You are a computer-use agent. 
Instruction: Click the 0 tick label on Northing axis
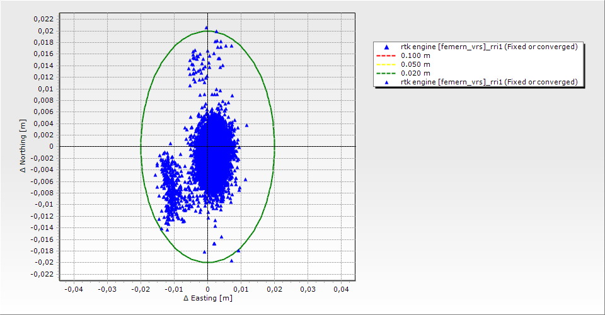coord(52,146)
